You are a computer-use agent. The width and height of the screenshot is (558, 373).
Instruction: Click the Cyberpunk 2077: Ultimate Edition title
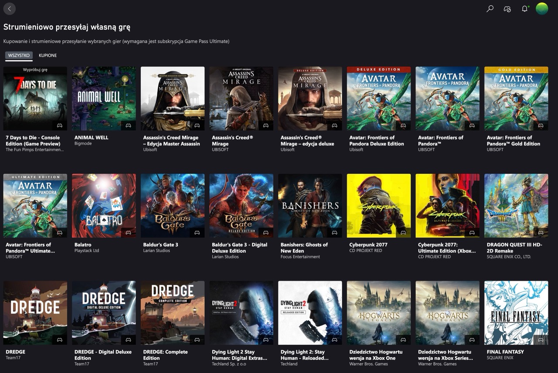click(447, 248)
